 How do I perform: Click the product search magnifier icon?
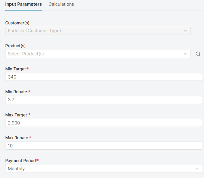pos(198,54)
